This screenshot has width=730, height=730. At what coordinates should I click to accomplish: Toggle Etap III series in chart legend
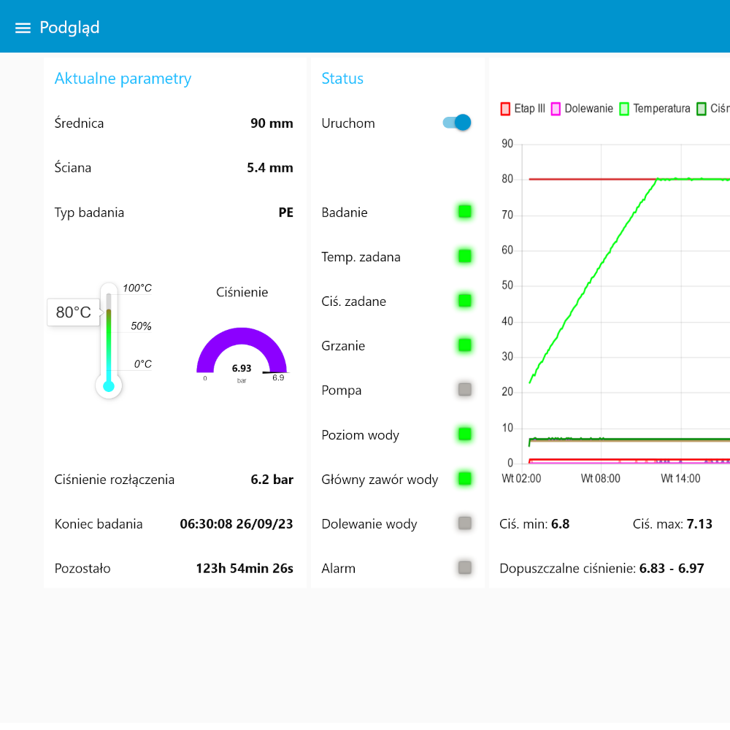click(x=523, y=109)
